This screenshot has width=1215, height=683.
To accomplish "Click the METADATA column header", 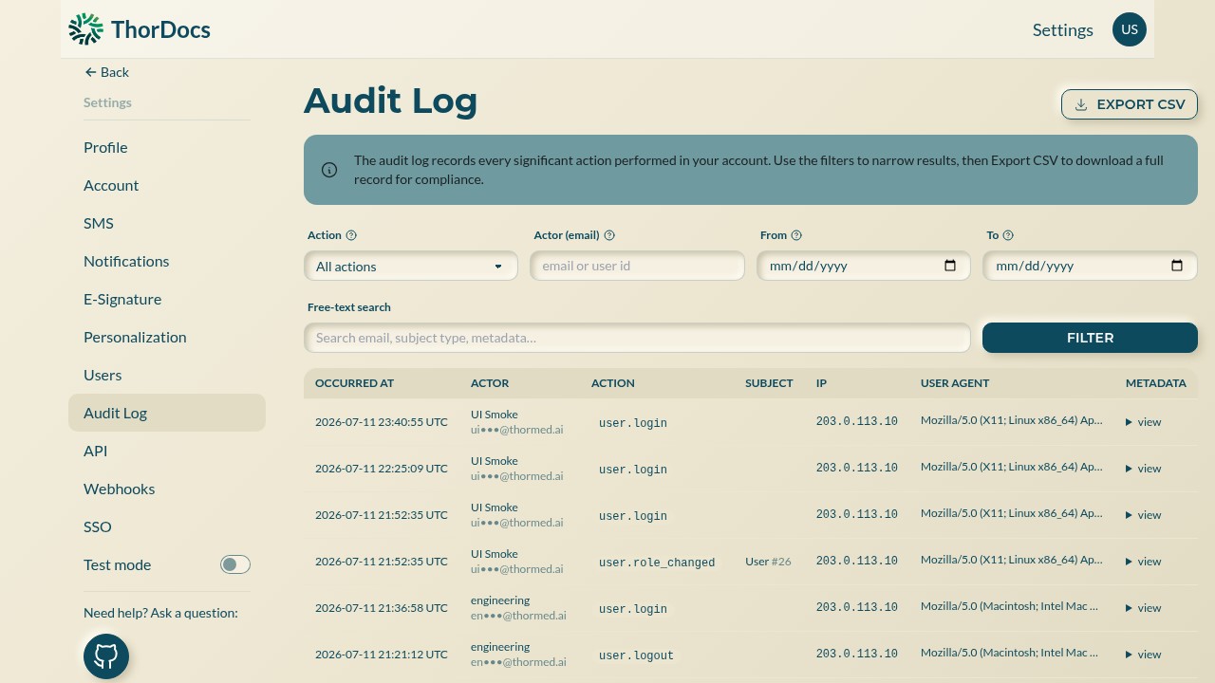I will tap(1156, 383).
